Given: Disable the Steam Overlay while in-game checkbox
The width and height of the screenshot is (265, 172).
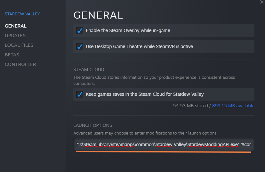Looking at the screenshot, I should tap(80, 31).
